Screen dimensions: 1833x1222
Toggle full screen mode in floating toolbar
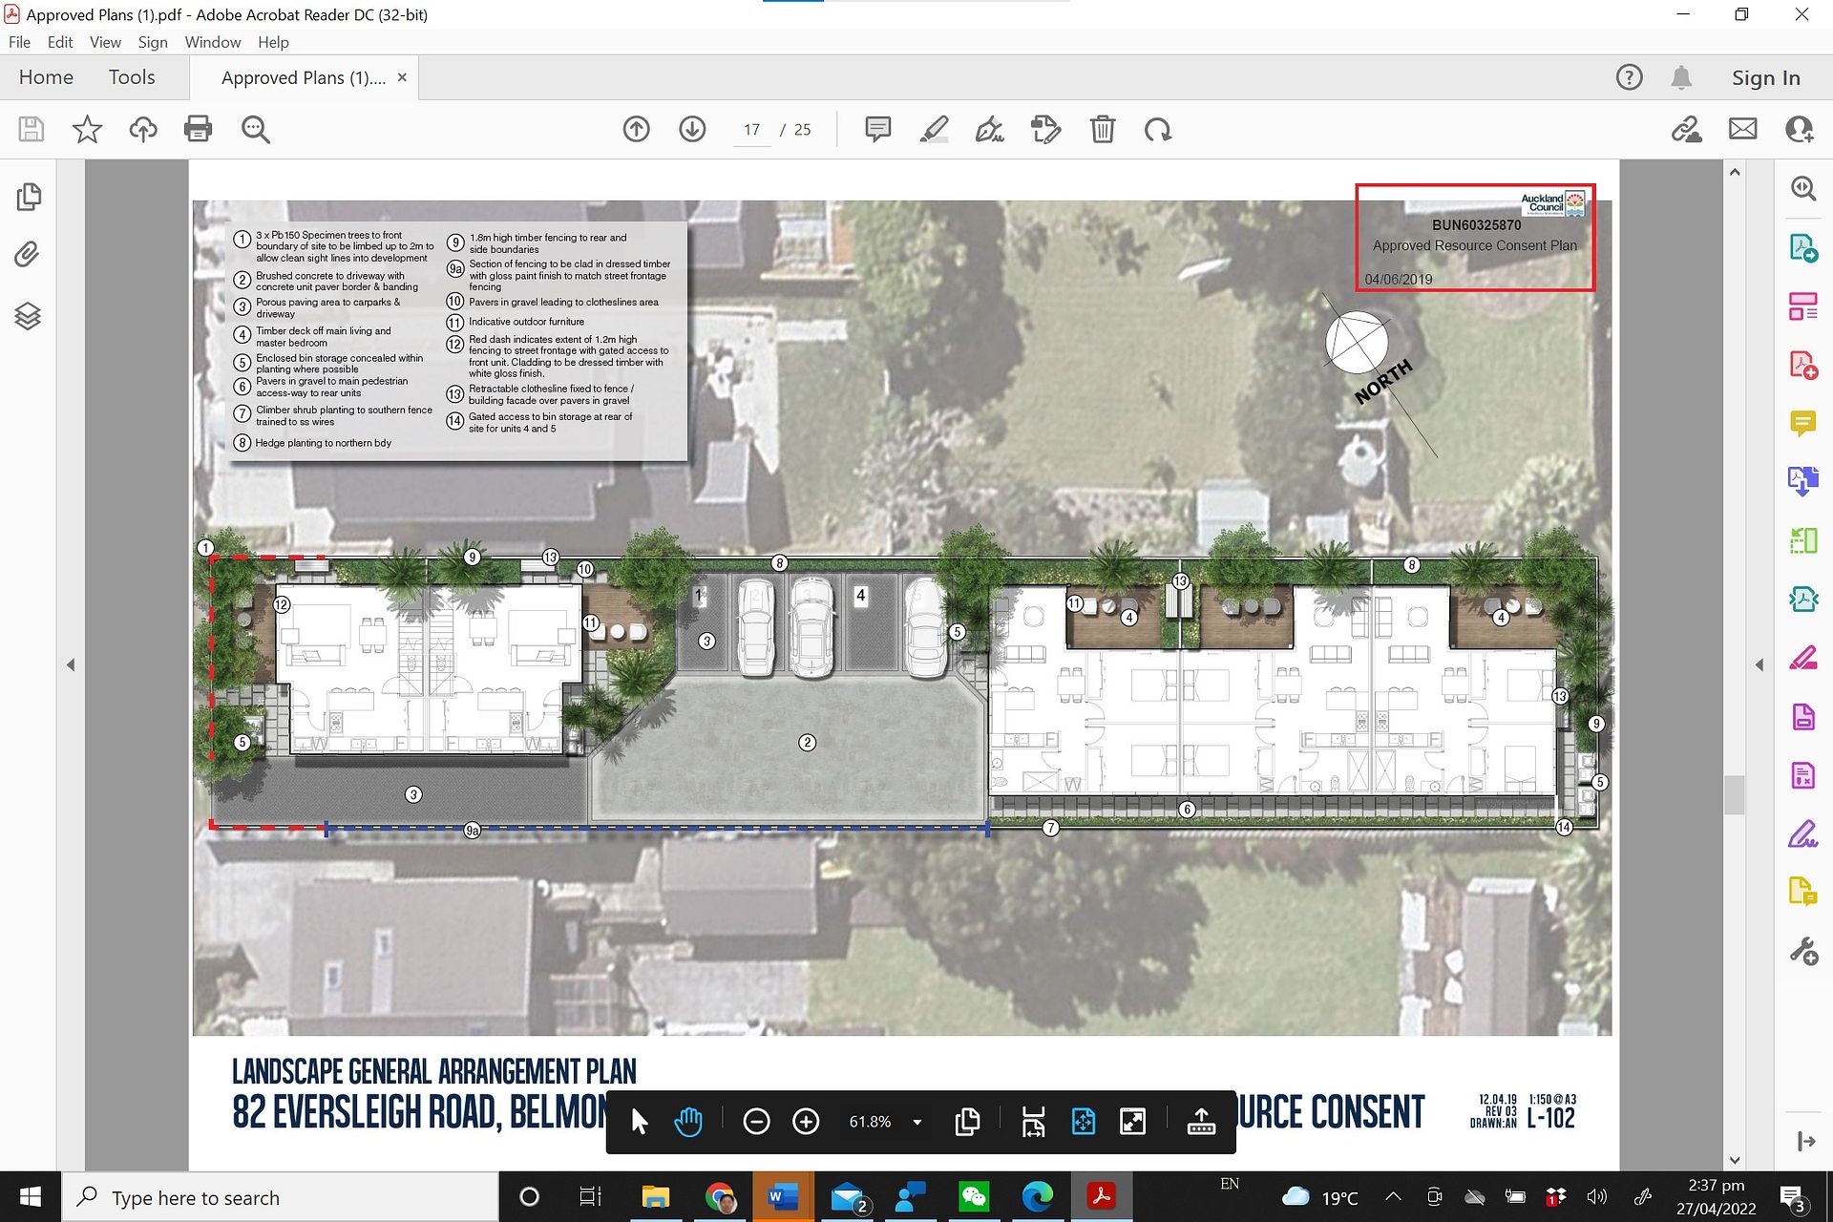coord(1132,1122)
